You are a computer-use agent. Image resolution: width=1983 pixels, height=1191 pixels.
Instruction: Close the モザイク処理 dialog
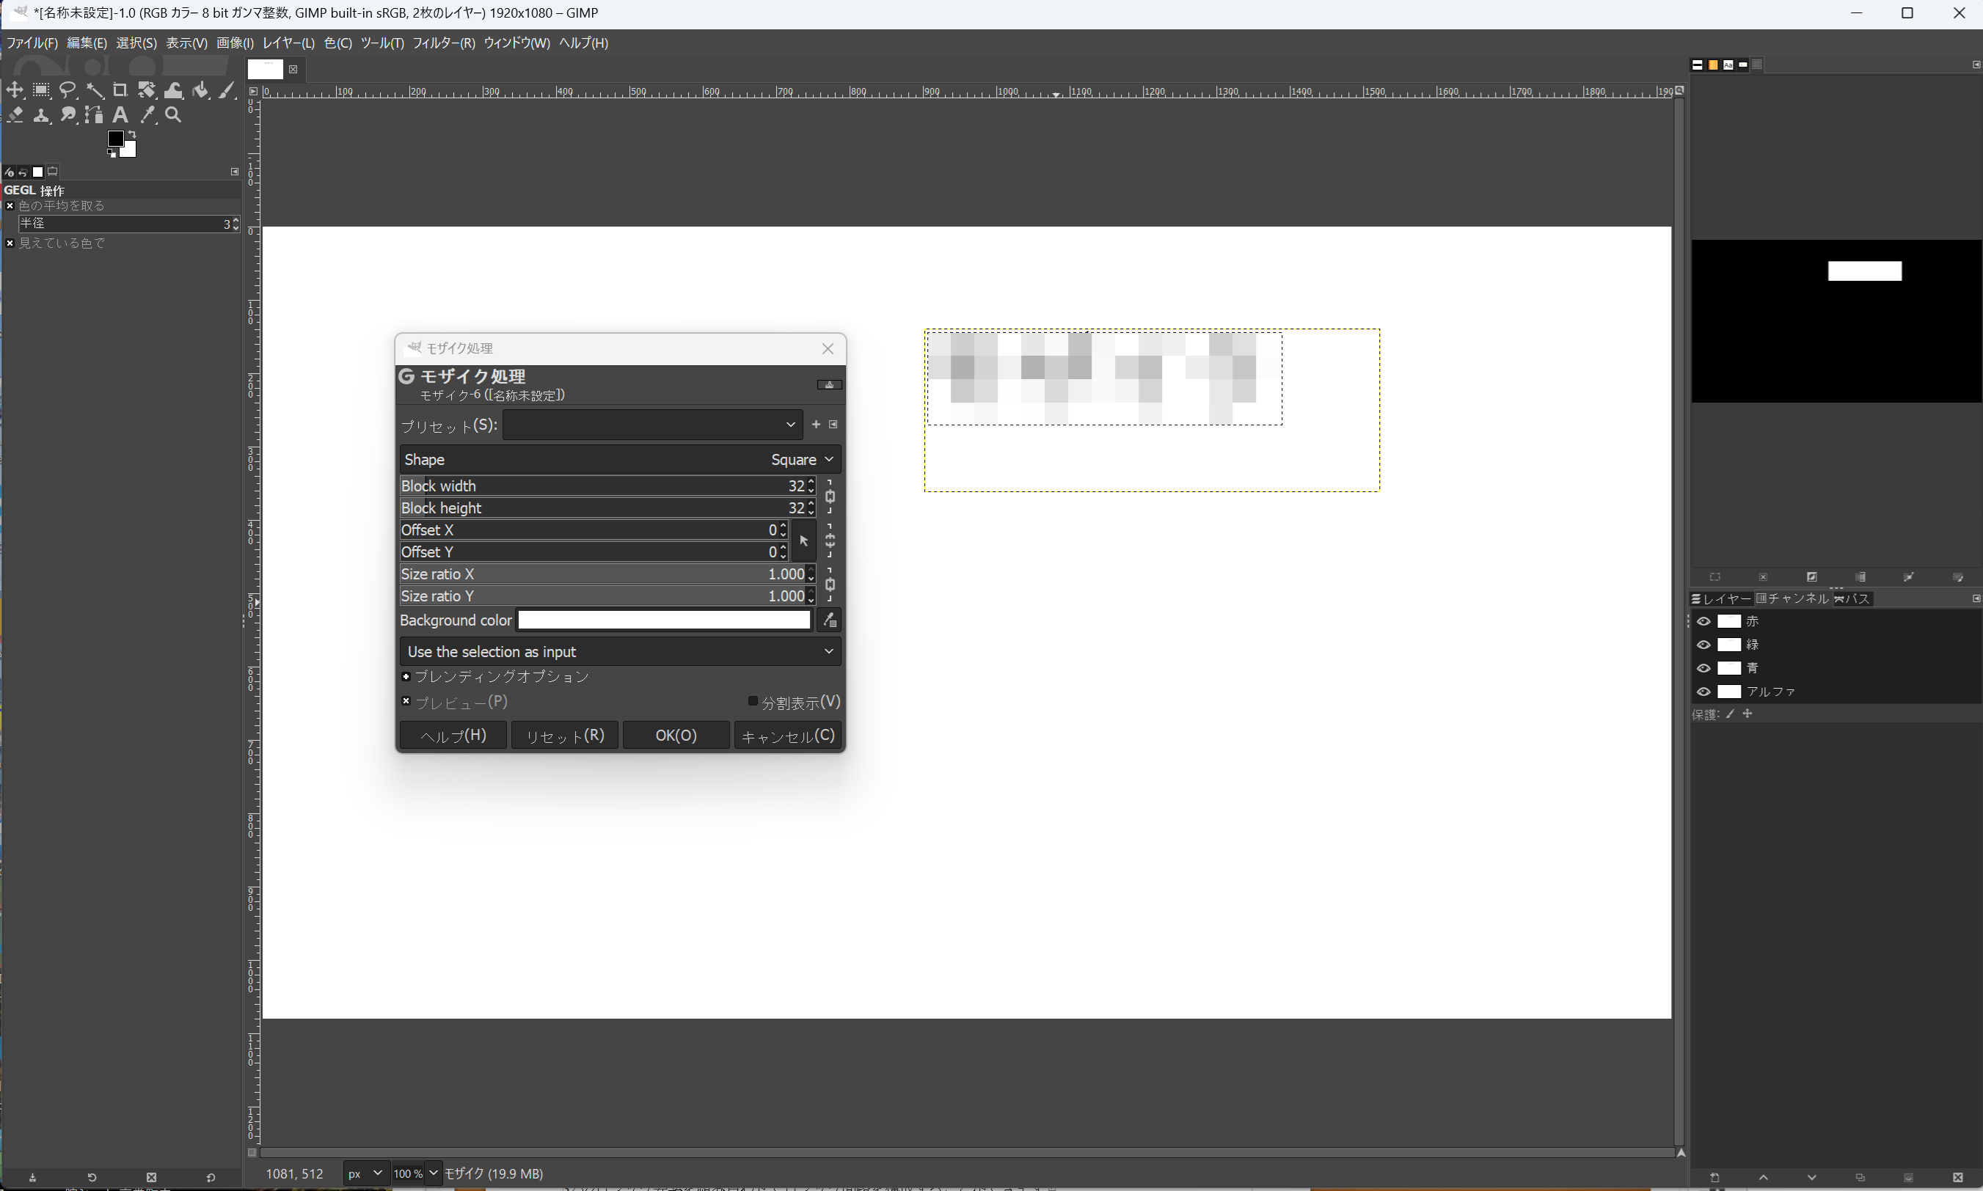(828, 348)
